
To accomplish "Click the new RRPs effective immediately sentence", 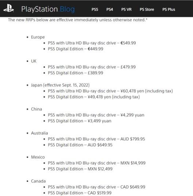I will [77, 20].
